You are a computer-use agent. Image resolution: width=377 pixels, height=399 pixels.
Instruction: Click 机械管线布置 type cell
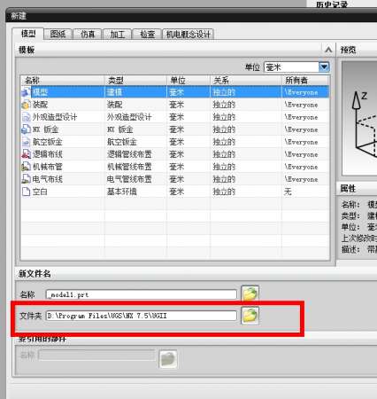pyautogui.click(x=129, y=167)
